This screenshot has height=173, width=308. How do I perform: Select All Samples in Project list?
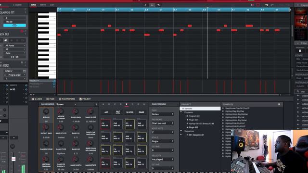[200, 109]
